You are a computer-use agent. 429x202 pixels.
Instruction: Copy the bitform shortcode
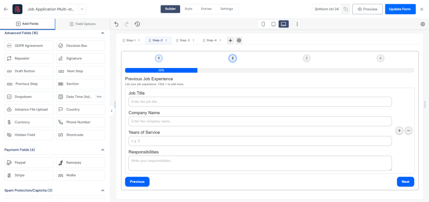click(x=346, y=9)
